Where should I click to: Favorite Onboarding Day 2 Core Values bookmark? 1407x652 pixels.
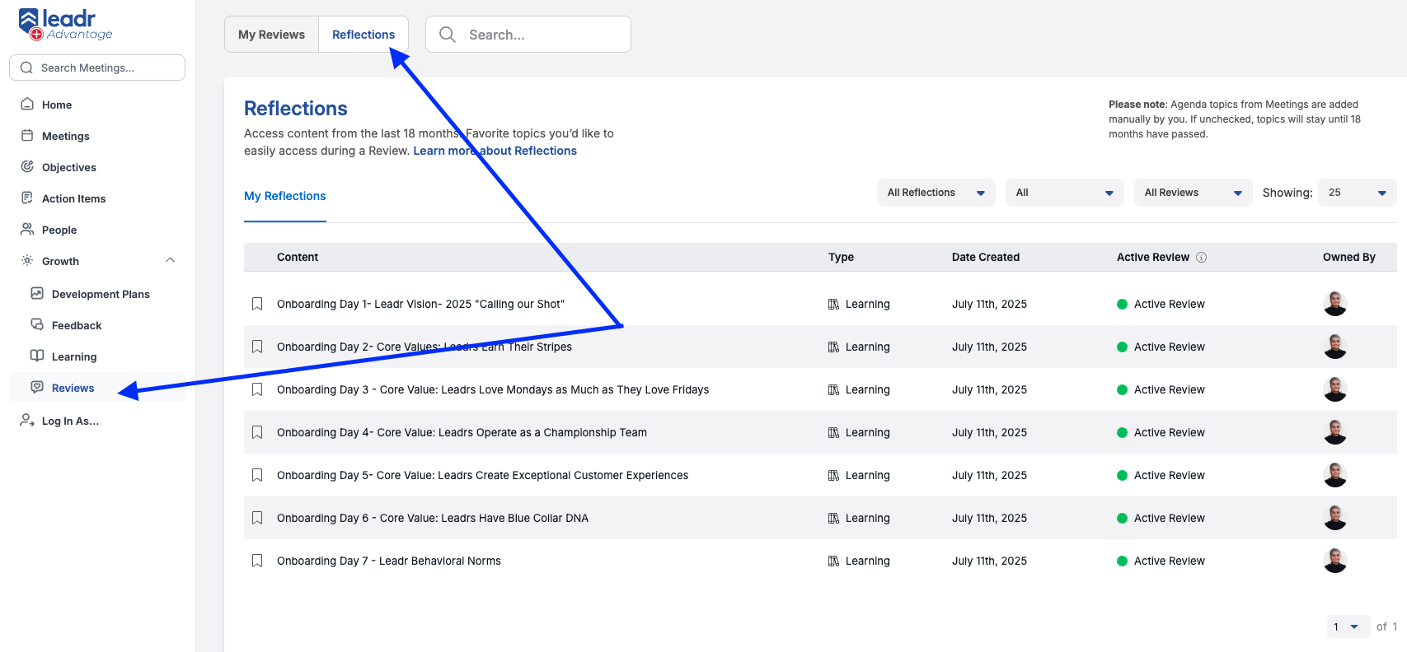click(257, 347)
